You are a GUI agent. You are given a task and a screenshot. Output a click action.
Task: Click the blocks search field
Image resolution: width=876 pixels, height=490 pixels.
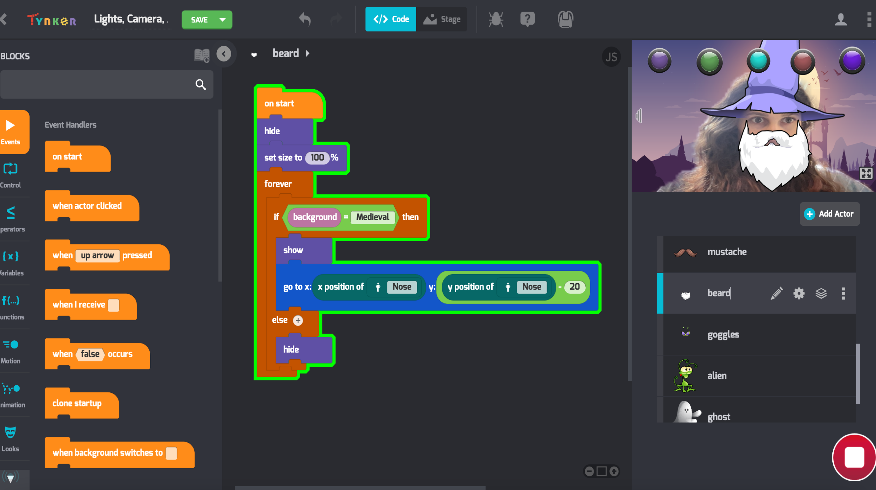coord(107,84)
